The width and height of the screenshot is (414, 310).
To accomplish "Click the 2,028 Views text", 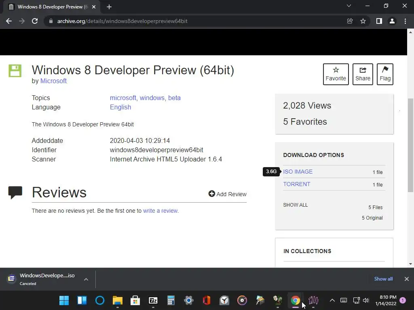I will pos(307,105).
